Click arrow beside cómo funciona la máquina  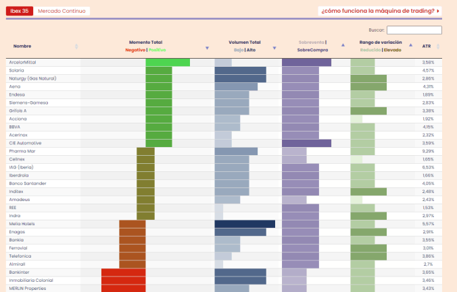(438, 11)
